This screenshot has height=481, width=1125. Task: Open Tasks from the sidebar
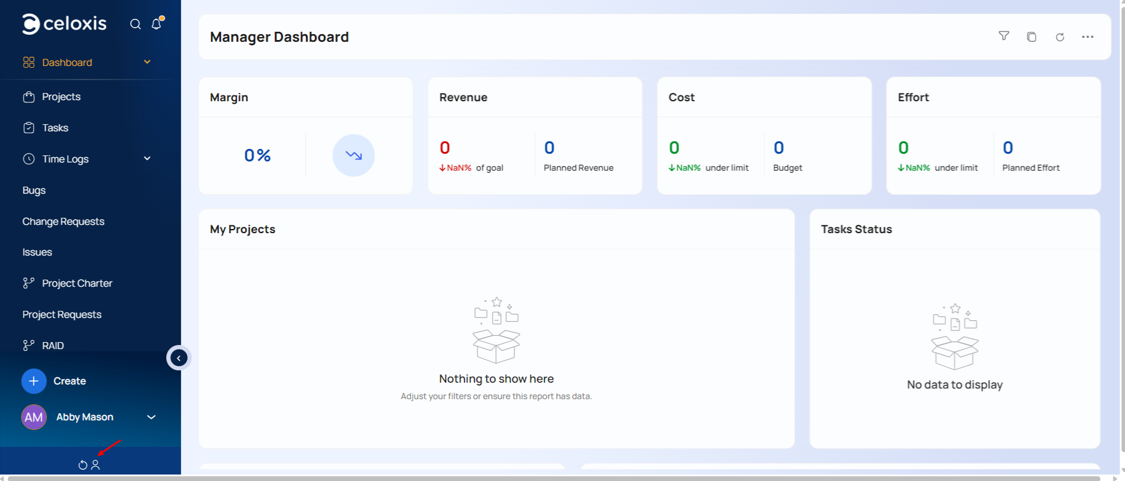(55, 128)
